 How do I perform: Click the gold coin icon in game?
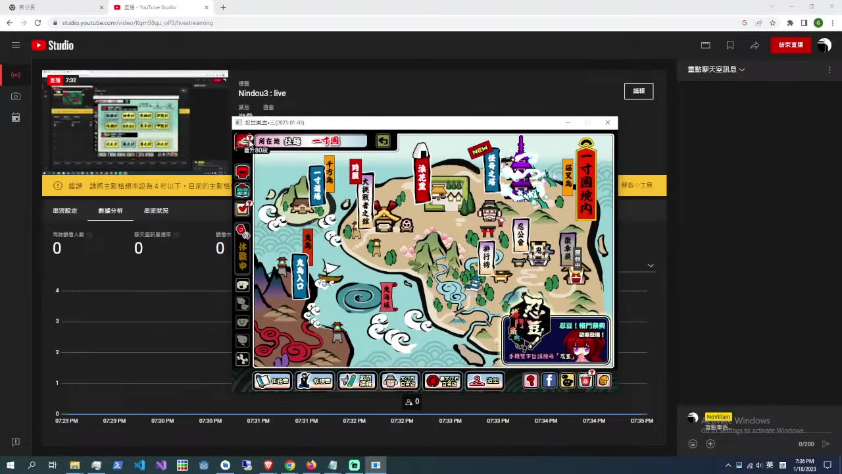tap(604, 381)
